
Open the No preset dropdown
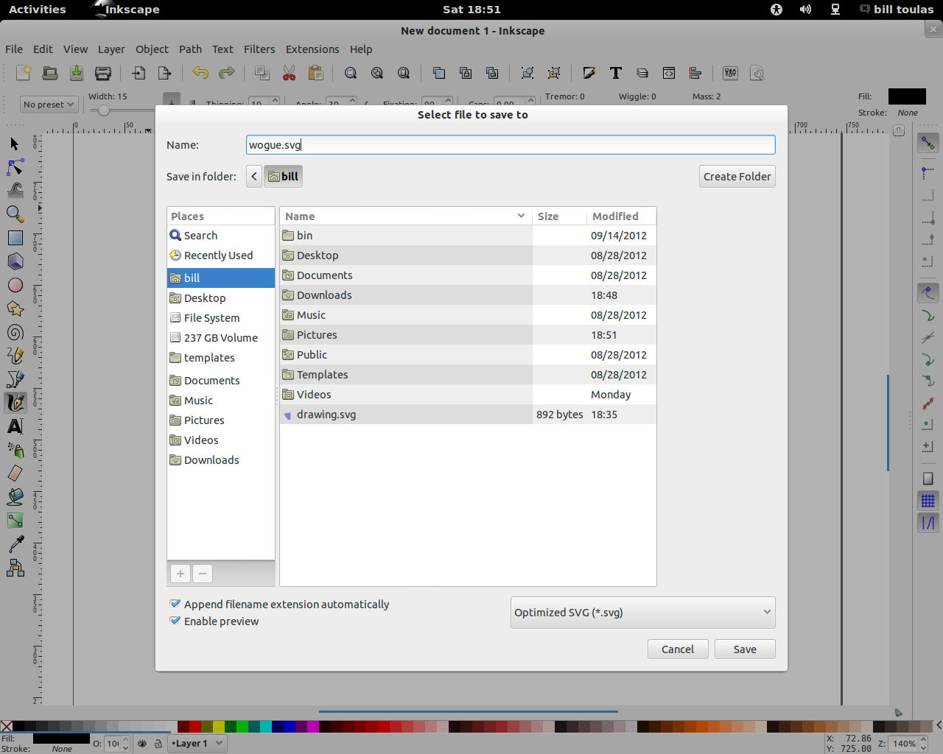click(x=49, y=104)
